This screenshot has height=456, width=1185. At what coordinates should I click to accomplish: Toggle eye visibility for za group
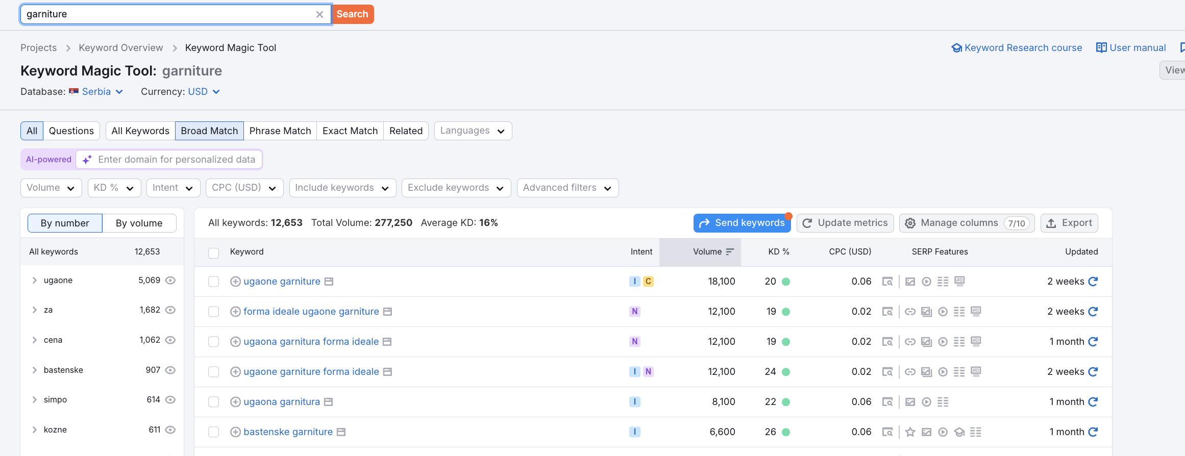[x=170, y=310]
